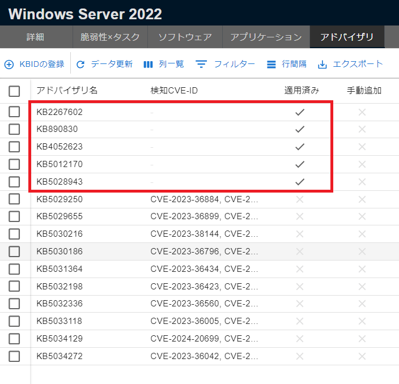Click CVE-2023-36423 cell for KB5032198
This screenshot has height=384, width=399.
205,287
